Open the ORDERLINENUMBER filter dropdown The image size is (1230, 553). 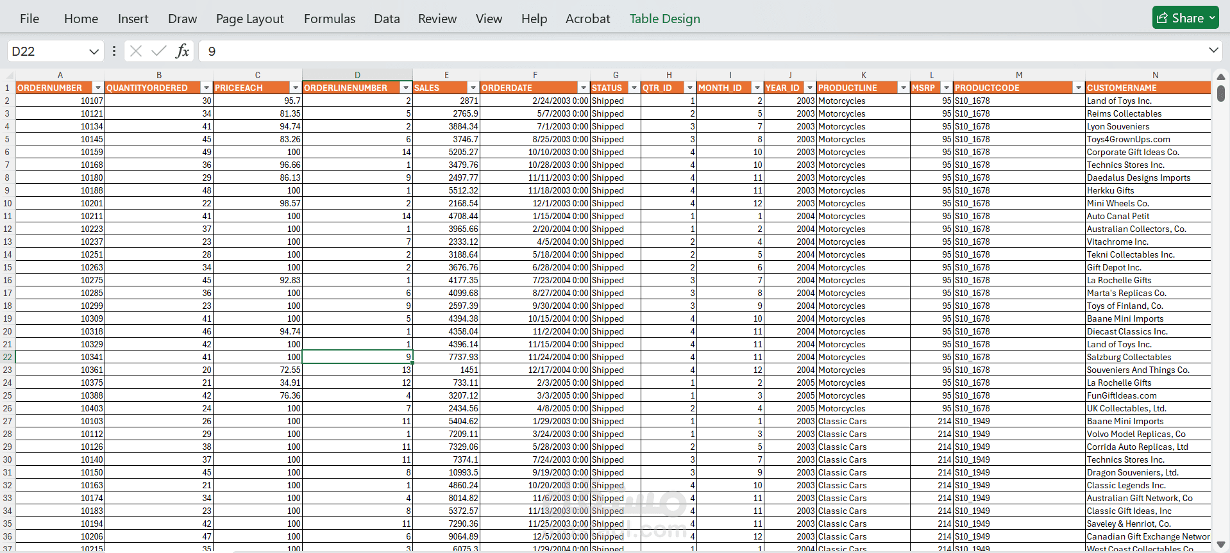click(405, 88)
